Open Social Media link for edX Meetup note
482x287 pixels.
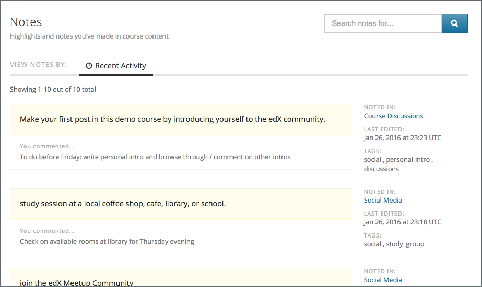pos(383,280)
